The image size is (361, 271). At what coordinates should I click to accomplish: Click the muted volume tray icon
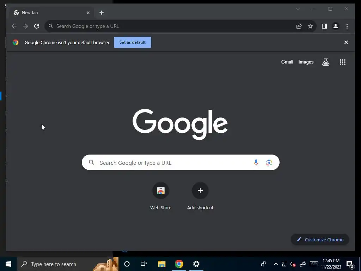293,264
